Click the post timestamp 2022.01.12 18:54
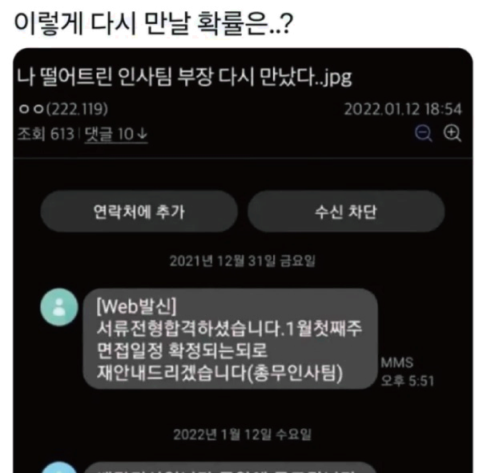This screenshot has height=473, width=487. point(403,109)
